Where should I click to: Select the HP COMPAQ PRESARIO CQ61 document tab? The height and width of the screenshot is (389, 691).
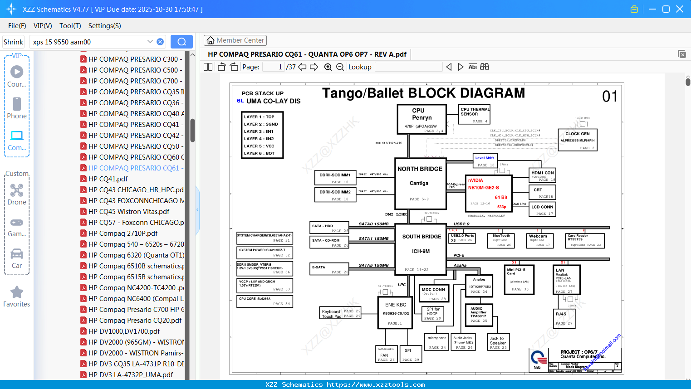point(307,54)
